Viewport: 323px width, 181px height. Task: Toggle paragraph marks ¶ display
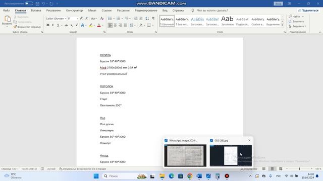pyautogui.click(x=153, y=19)
